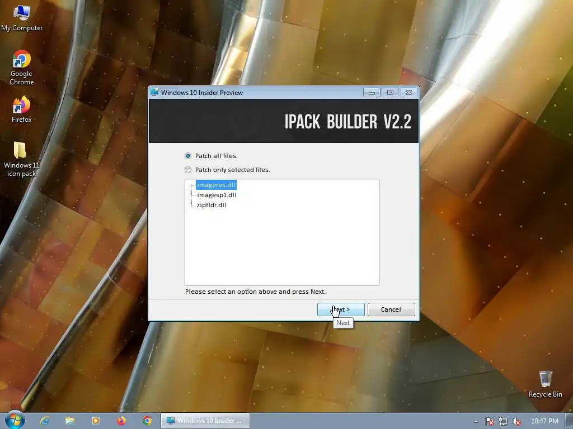Viewport: 573px width, 429px height.
Task: Select imagesp1.dll in the file list
Action: tap(217, 195)
